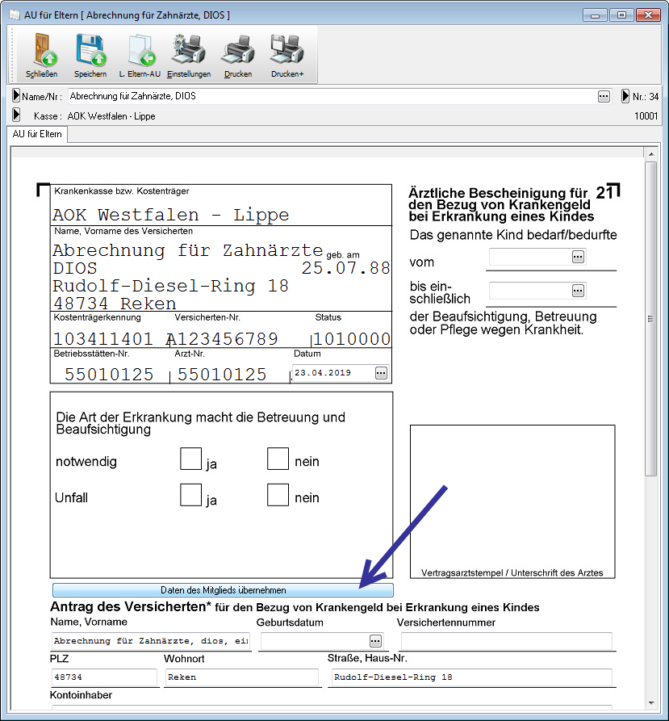Click 'Daten des Mitglieds übernehmen' button

(x=223, y=590)
